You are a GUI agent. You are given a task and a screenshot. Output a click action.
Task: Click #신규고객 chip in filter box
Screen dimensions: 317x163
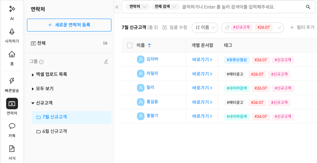pyautogui.click(x=241, y=27)
